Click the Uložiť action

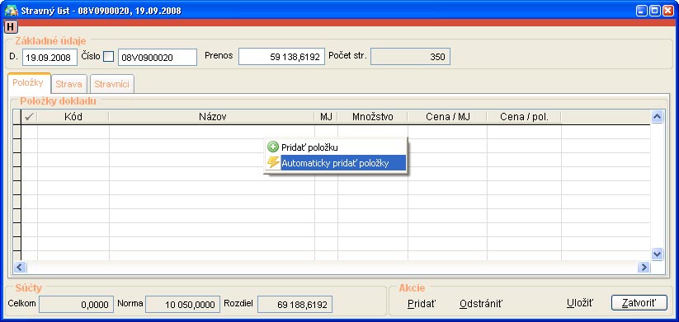coord(580,303)
